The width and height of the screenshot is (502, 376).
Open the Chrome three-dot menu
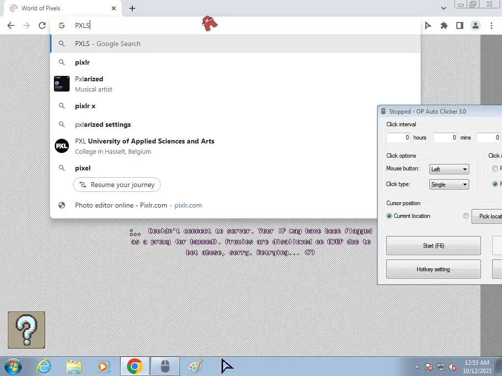click(x=491, y=25)
